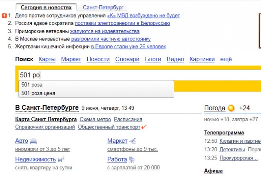This screenshot has width=261, height=175.
Task: Click с зарплатой от 20 000 link
Action: coord(133,168)
